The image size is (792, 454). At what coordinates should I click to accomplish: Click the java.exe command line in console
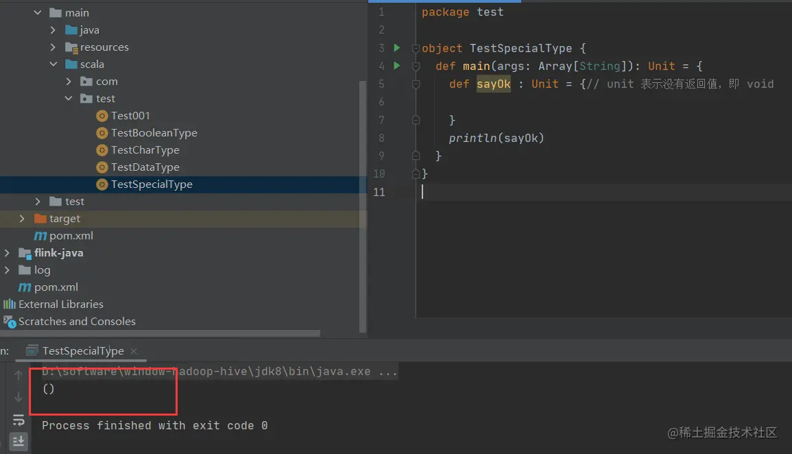point(219,372)
